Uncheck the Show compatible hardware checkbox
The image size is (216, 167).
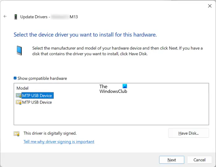pos(15,78)
